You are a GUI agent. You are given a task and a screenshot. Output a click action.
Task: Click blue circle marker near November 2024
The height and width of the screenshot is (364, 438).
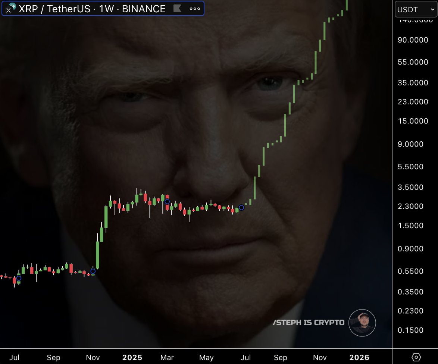pyautogui.click(x=93, y=271)
